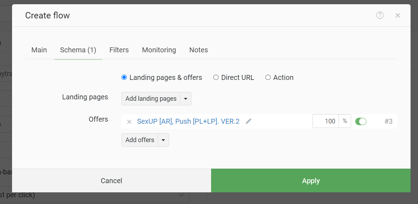Open the Schema (1) tab
The image size is (418, 204).
78,50
